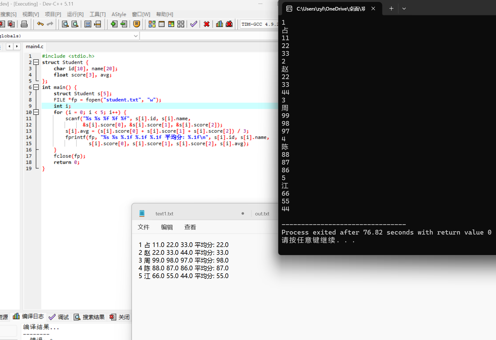The image size is (496, 340).
Task: Switch to text1.txt tab in Notepad
Action: coord(164,214)
